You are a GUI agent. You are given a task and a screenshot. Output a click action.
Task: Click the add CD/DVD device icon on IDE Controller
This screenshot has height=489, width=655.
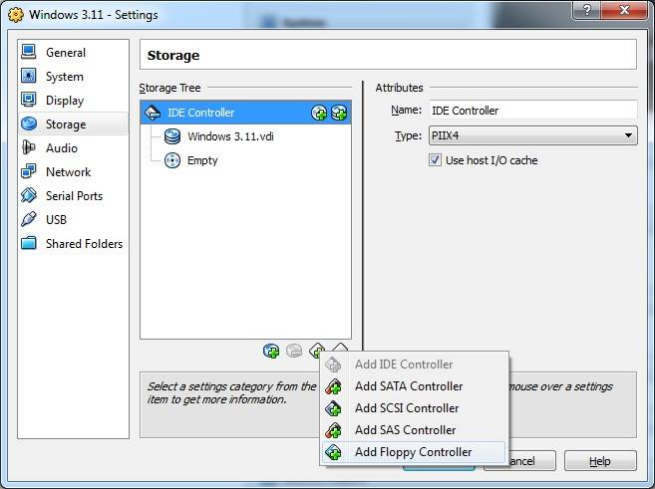click(x=319, y=113)
